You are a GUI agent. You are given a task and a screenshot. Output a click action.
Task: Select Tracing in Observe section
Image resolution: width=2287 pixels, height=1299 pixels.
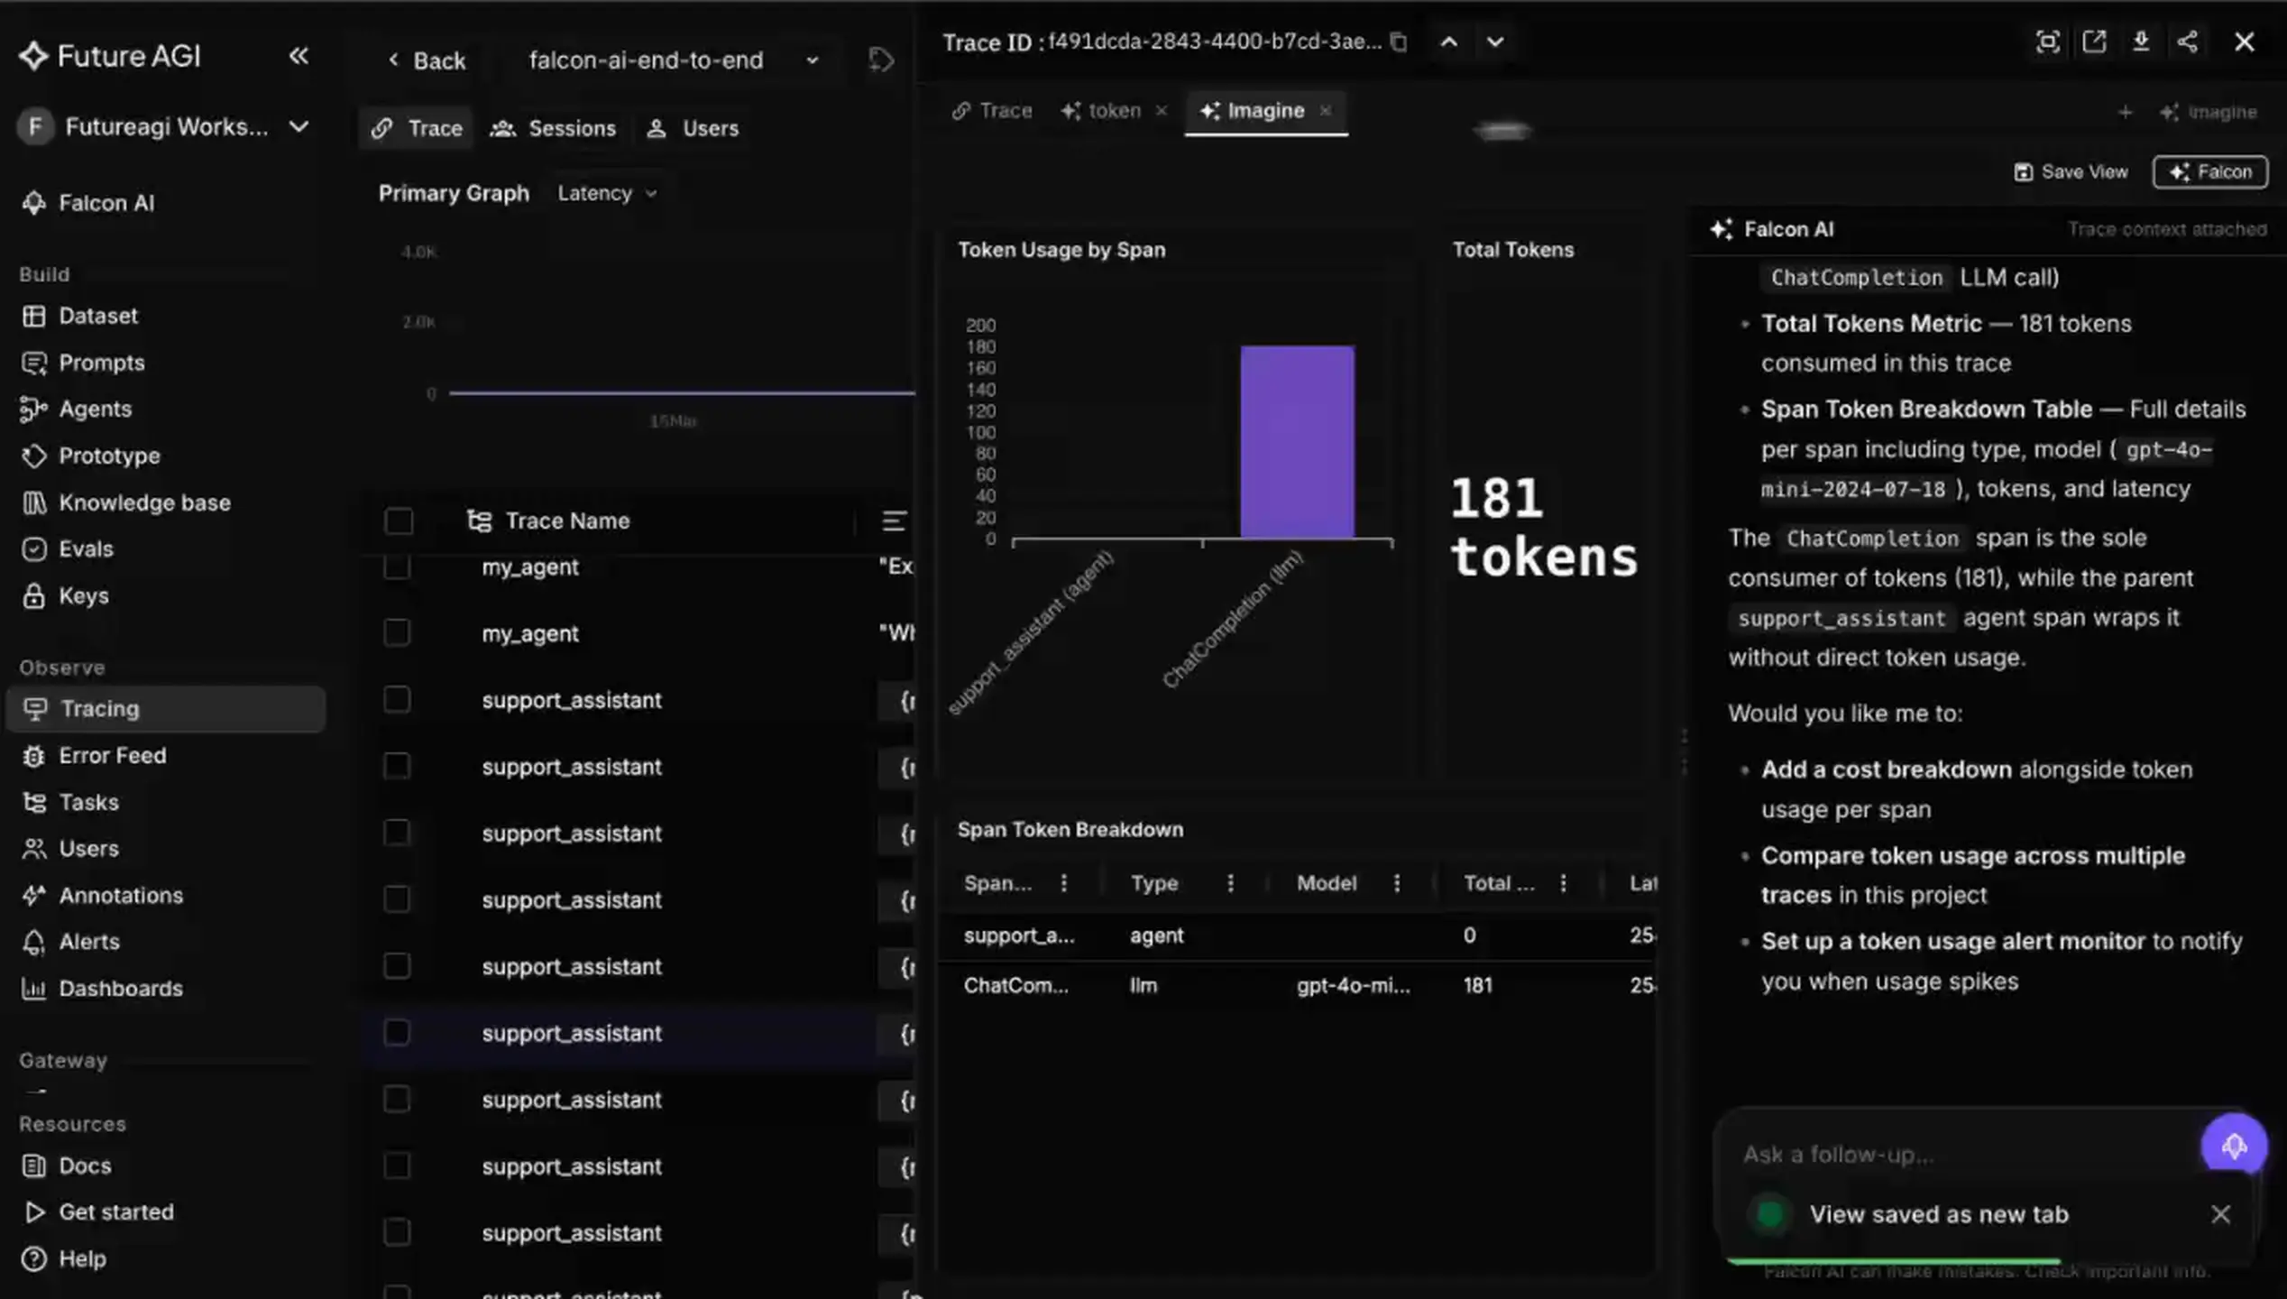pyautogui.click(x=166, y=709)
